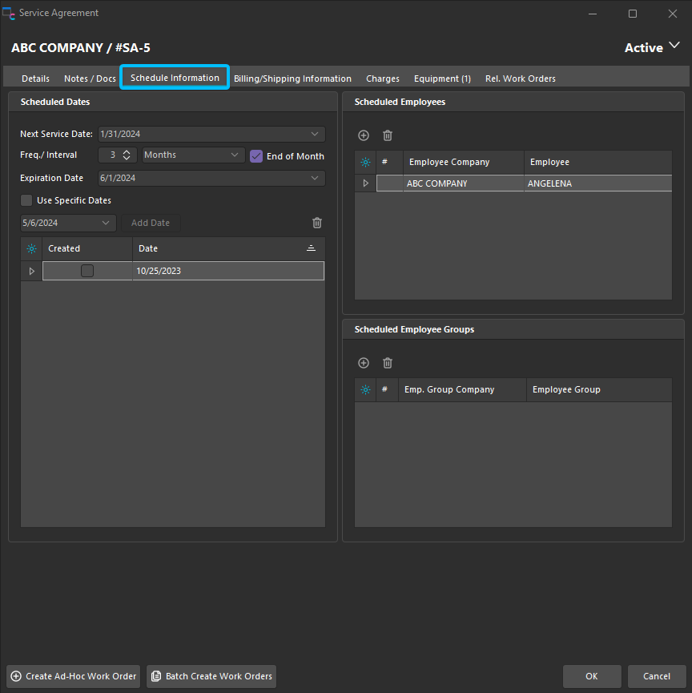Open grid options gear in Scheduled Dates table
692x693 pixels.
pyautogui.click(x=31, y=249)
